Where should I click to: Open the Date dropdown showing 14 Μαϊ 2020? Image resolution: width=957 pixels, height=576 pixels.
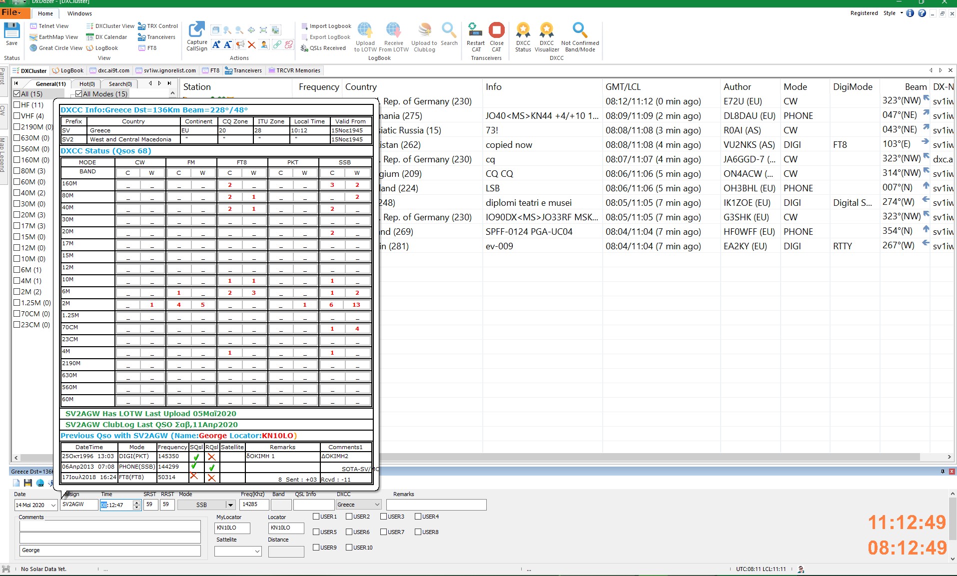pos(53,505)
